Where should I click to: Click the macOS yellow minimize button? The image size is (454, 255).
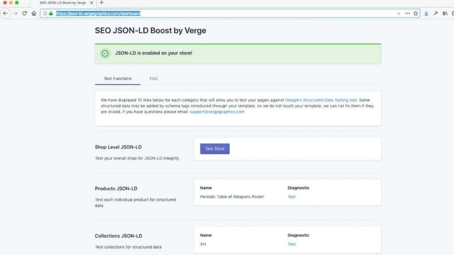(11, 3)
